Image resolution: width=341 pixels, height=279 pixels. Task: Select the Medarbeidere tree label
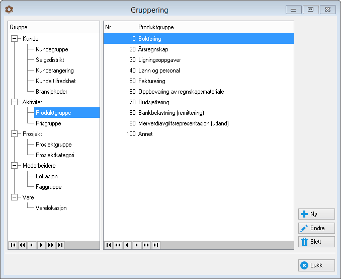(39, 166)
